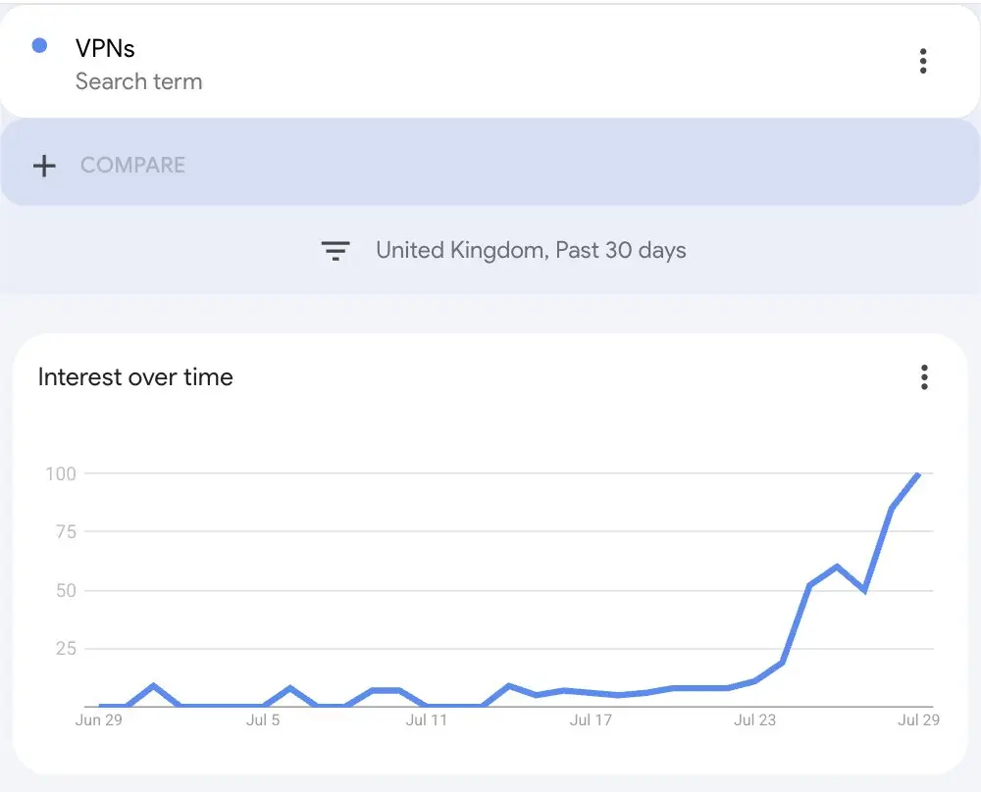Image resolution: width=981 pixels, height=792 pixels.
Task: Click the Jul 11 date label
Action: (426, 720)
